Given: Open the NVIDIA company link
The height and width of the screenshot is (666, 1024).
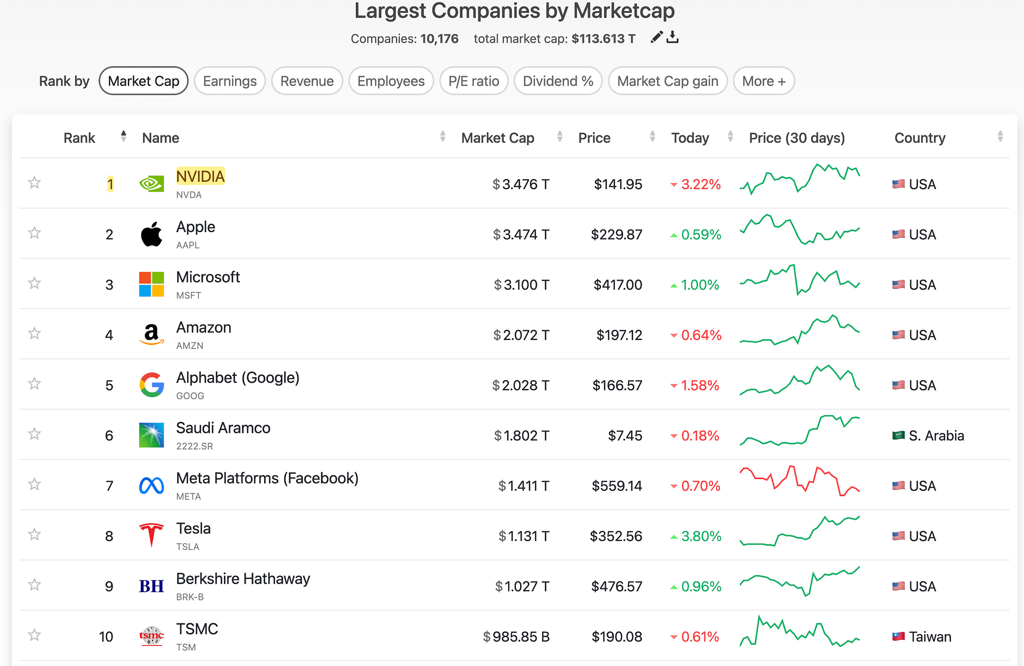Looking at the screenshot, I should click(200, 176).
